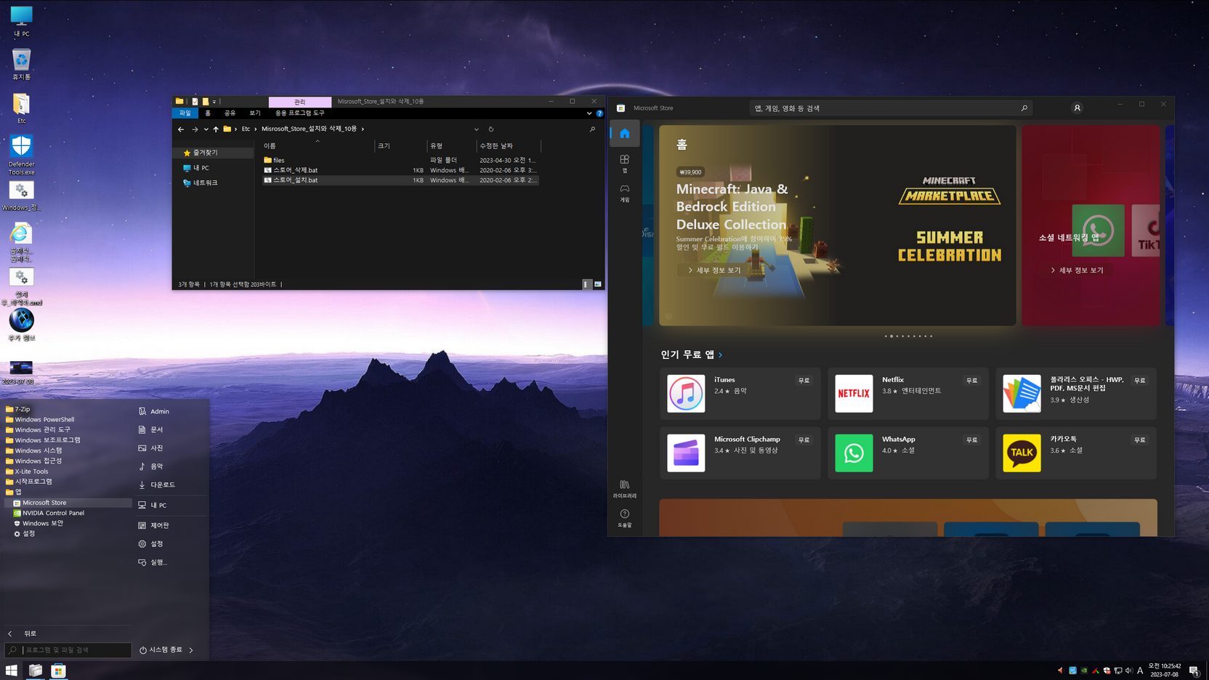Click the Start menu program search field
The image size is (1209, 680).
[x=68, y=650]
